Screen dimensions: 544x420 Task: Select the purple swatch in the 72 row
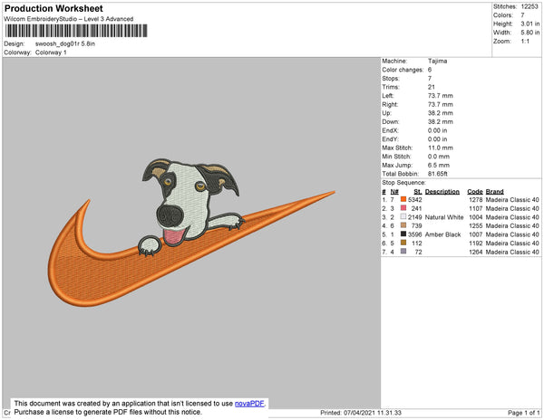[403, 251]
